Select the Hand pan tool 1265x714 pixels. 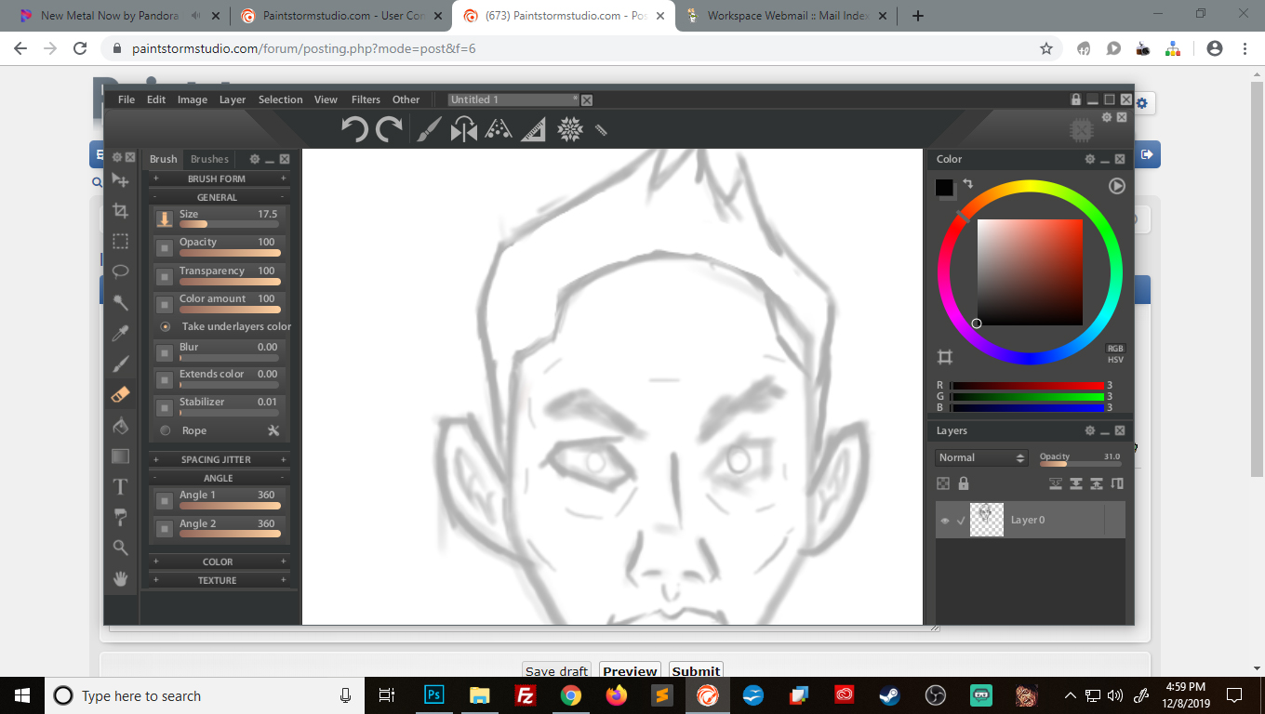120,578
